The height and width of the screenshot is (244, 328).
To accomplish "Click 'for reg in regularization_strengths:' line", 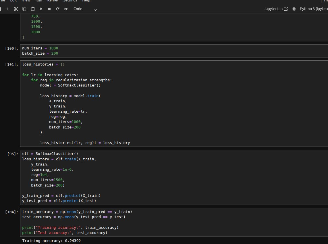I will pyautogui.click(x=72, y=80).
